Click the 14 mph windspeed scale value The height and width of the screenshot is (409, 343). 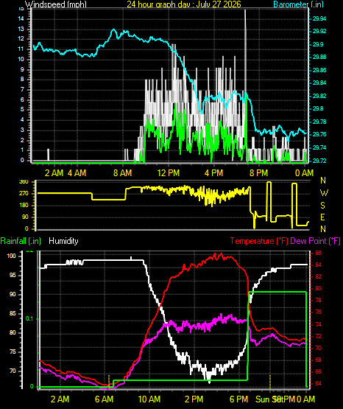21,18
